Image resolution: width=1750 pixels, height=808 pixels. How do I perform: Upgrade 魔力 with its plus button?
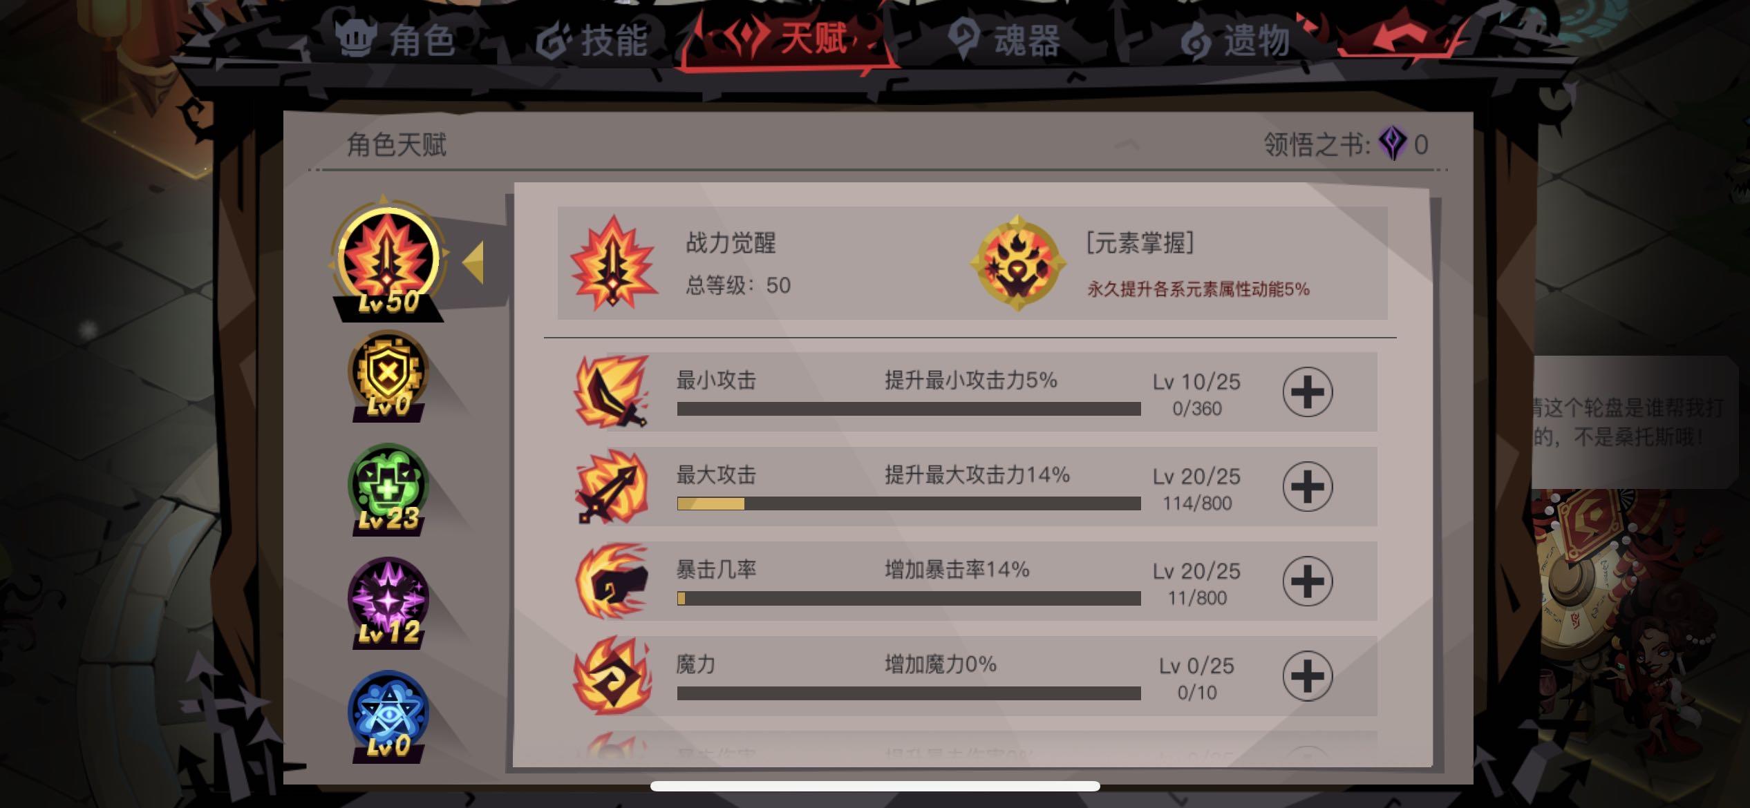[x=1308, y=675]
